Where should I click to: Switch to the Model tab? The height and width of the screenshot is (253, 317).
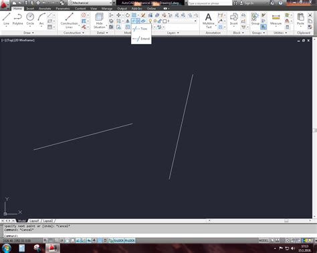tap(22, 221)
